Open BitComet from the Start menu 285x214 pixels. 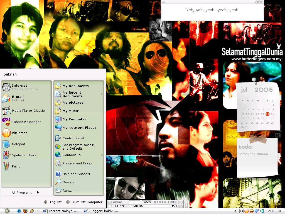point(26,133)
